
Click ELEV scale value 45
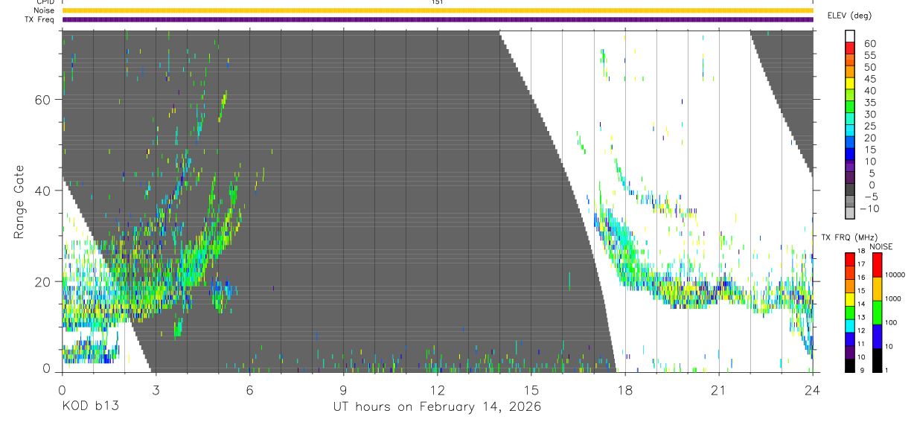pos(869,79)
